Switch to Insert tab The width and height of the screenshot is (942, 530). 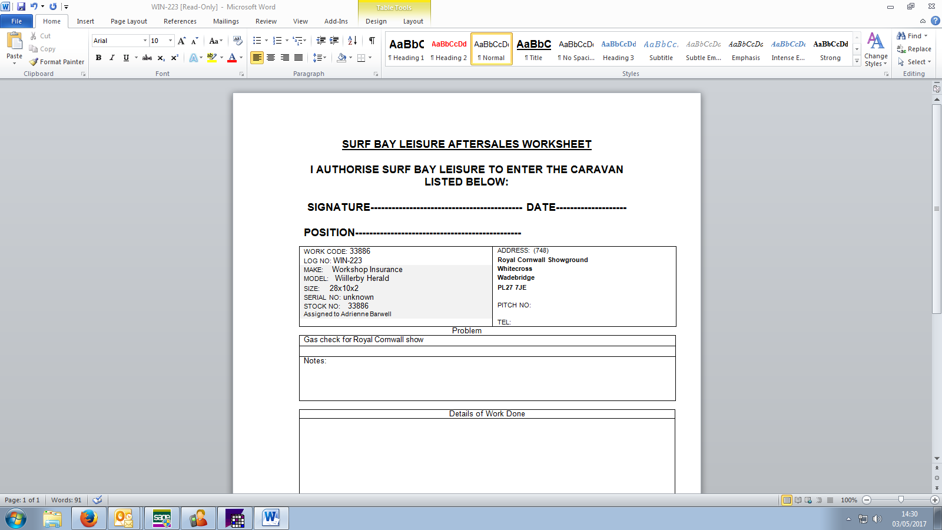[x=85, y=21]
